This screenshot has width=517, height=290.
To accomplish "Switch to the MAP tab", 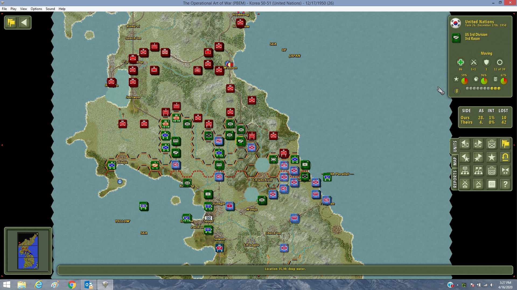I will tap(455, 161).
